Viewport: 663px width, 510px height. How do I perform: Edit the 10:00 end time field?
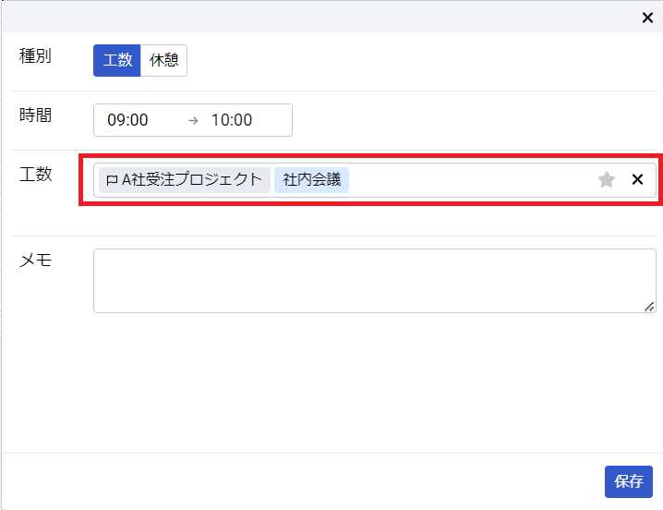(232, 120)
